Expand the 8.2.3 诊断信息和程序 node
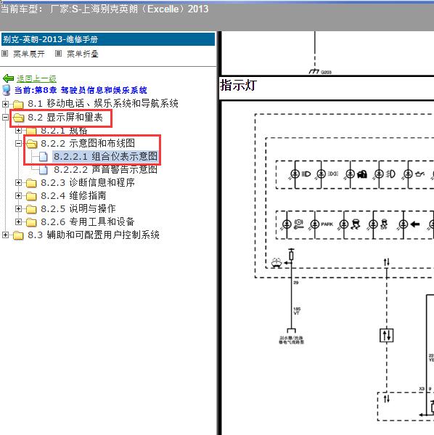The image size is (434, 435). click(x=18, y=182)
